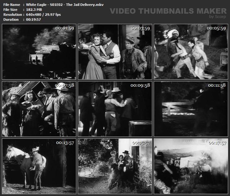Select the frame stamped 00:07:58
230x196 pixels.
(x=39, y=109)
